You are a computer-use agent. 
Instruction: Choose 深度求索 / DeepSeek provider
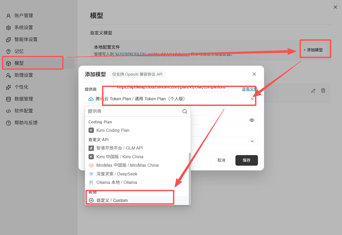coord(137,174)
